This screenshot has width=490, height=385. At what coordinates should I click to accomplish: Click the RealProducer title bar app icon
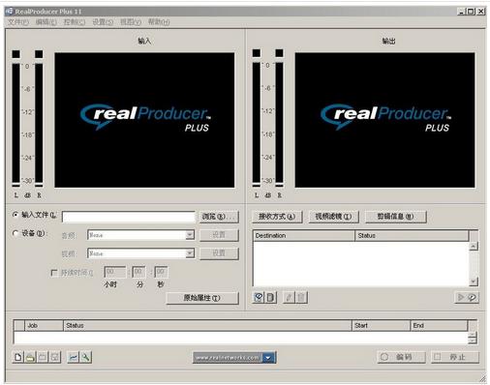point(10,12)
